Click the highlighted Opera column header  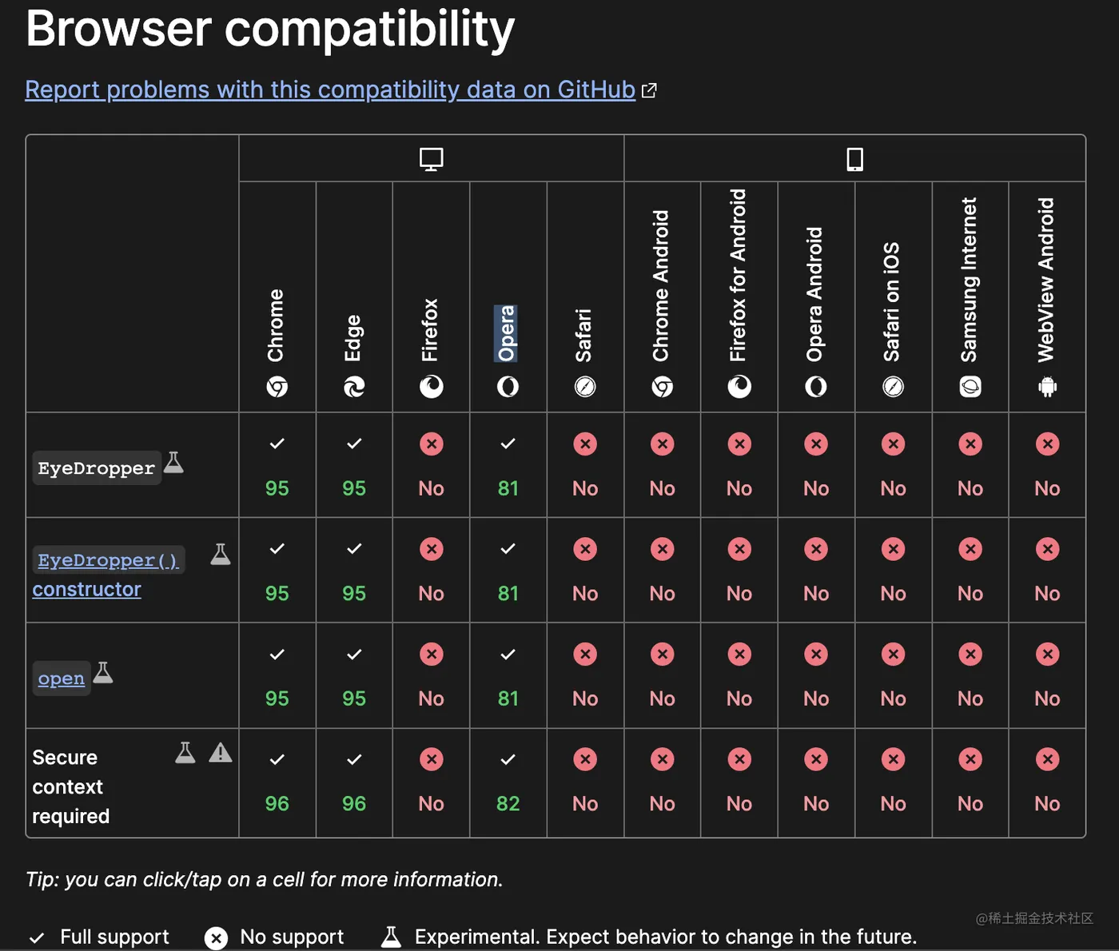[x=507, y=333]
